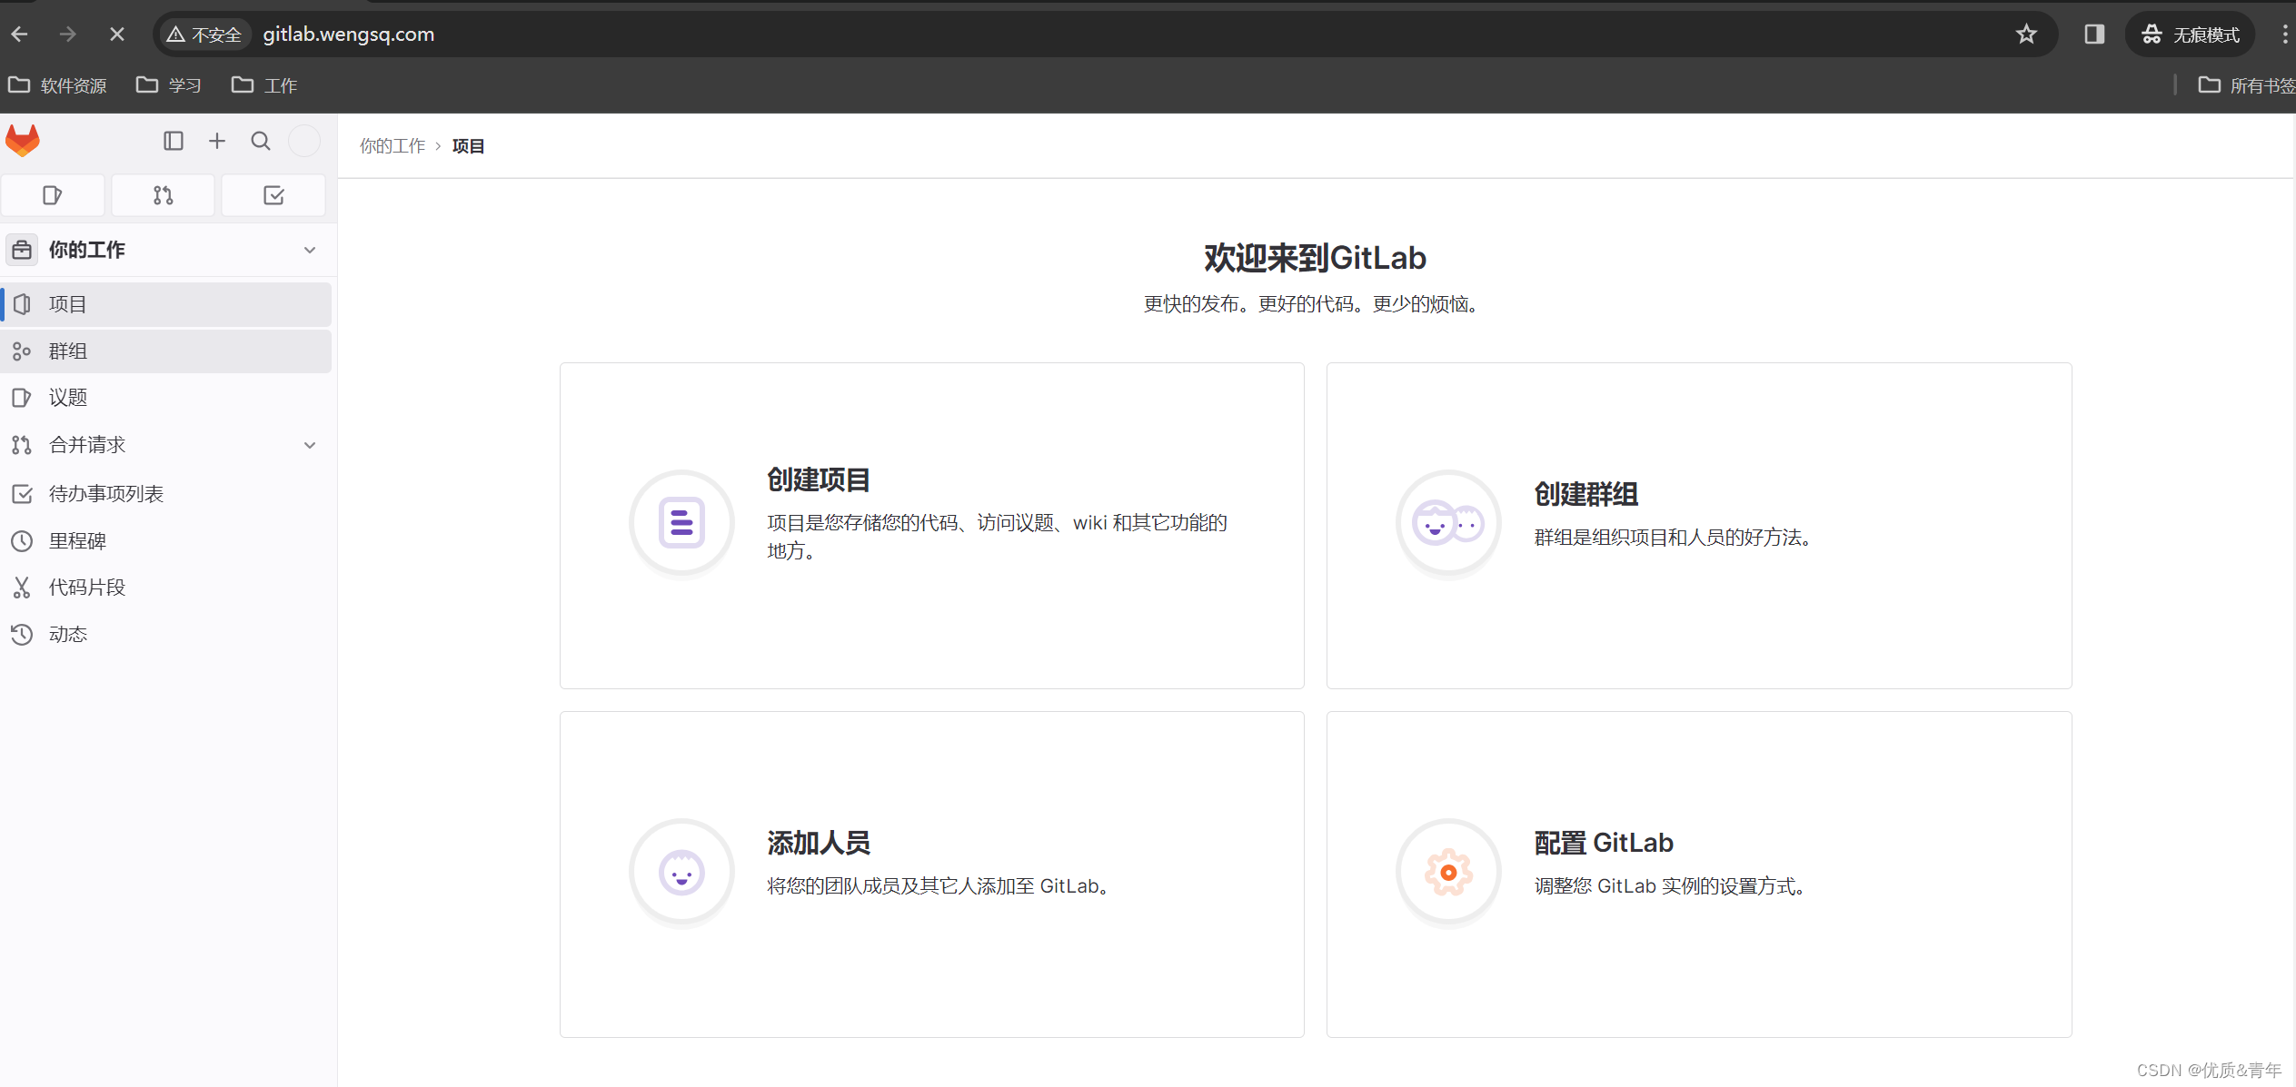Expand the 你的工作 chevron
Viewport: 2296px width, 1087px height.
[310, 250]
